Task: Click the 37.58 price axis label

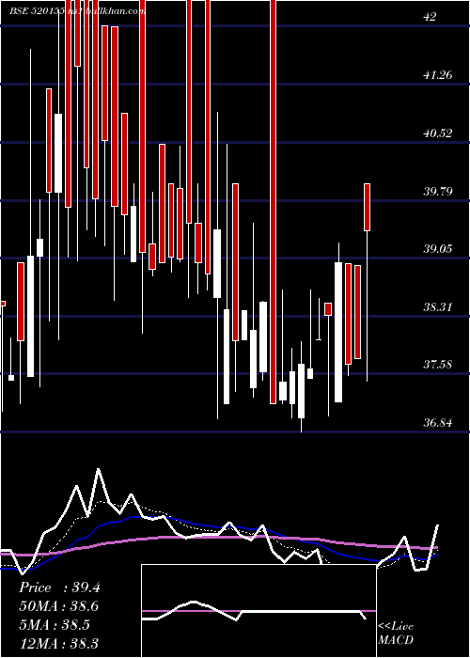Action: coord(438,365)
